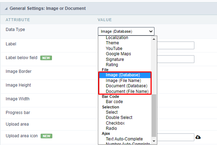
Task: Select Signature data type
Action: [115, 59]
